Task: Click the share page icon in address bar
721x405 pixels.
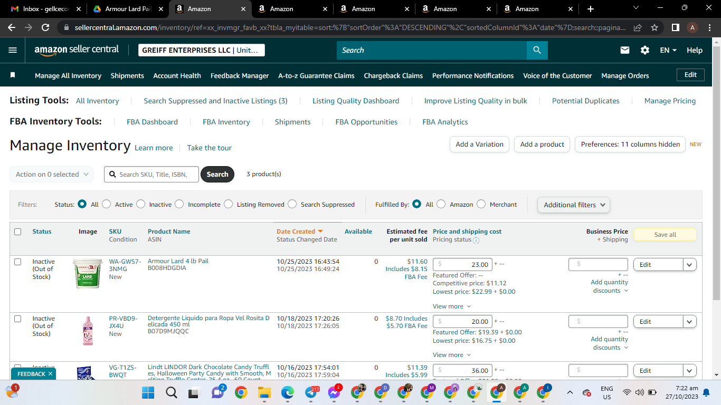Action: 638,27
